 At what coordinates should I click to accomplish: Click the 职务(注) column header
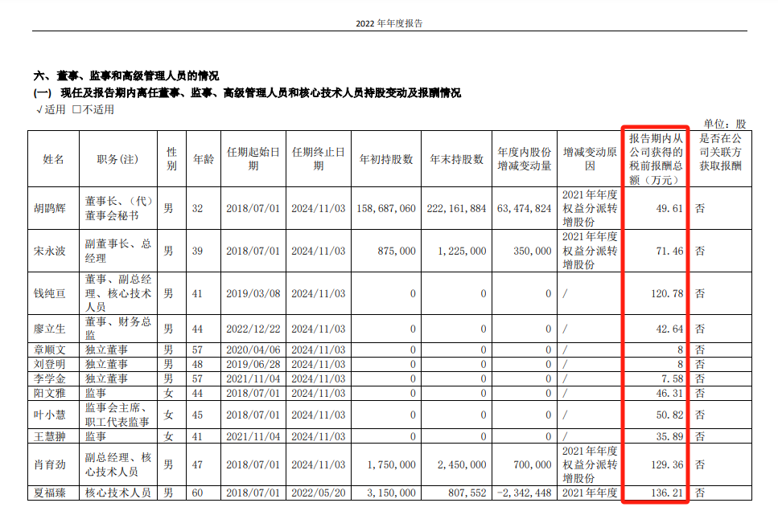(x=117, y=159)
